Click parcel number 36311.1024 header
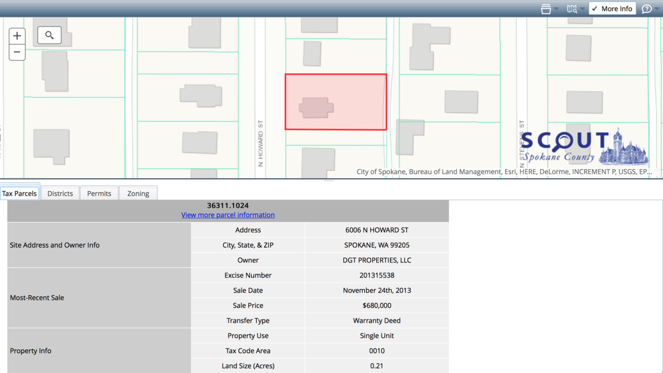This screenshot has width=663, height=373. pos(228,205)
